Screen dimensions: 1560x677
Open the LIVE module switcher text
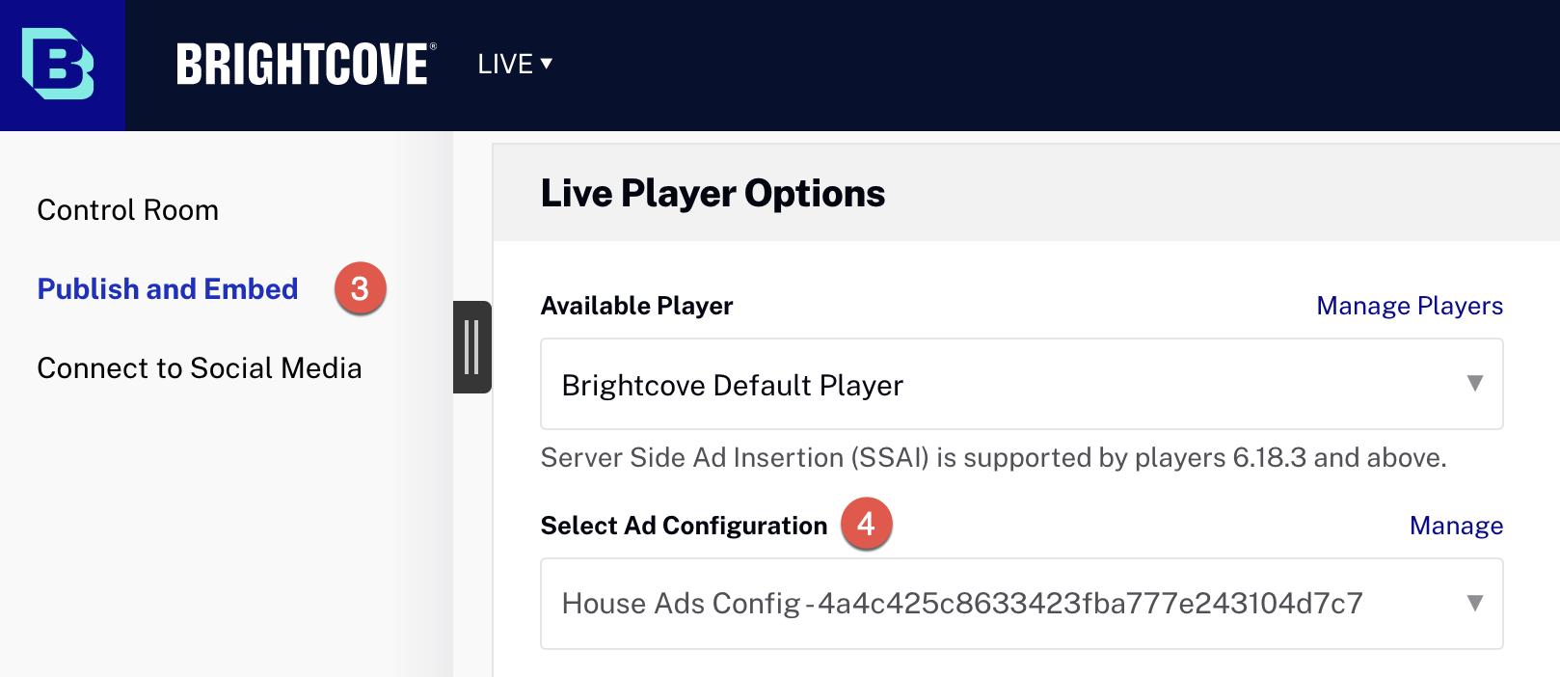pyautogui.click(x=505, y=64)
